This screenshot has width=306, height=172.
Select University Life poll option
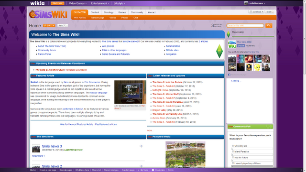233,146
